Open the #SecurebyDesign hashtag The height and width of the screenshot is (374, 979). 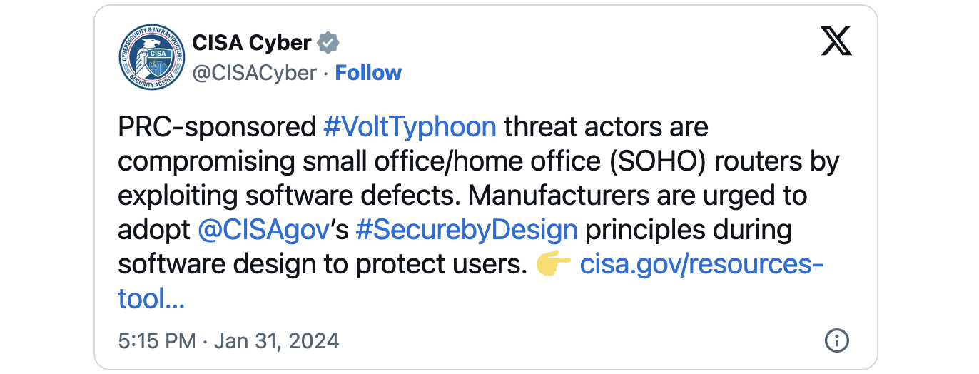[x=466, y=230]
